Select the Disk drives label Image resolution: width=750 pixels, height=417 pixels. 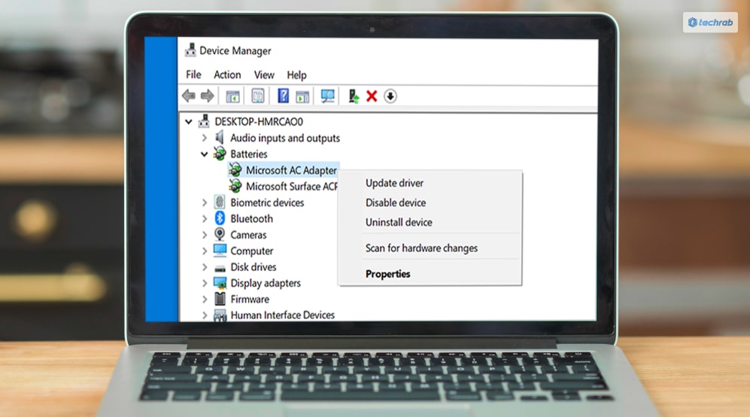point(253,267)
